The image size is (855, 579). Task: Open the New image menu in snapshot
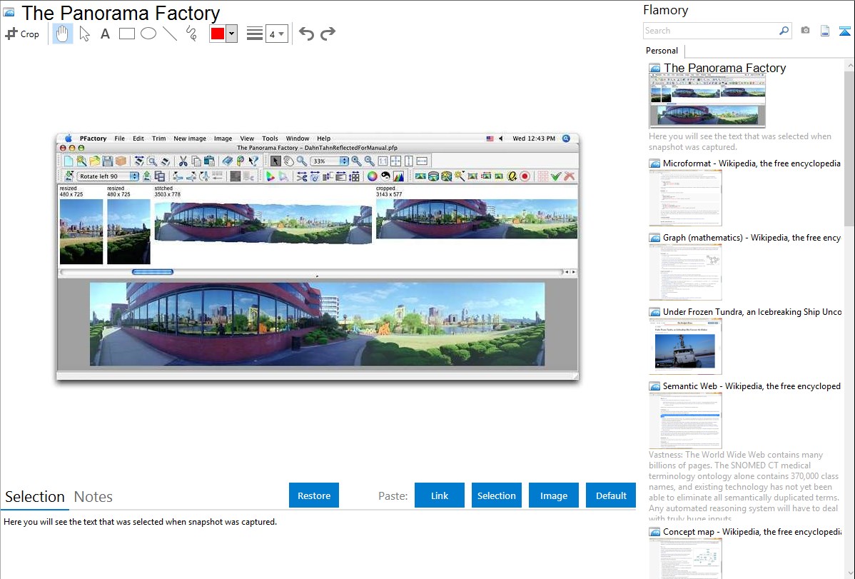[190, 139]
